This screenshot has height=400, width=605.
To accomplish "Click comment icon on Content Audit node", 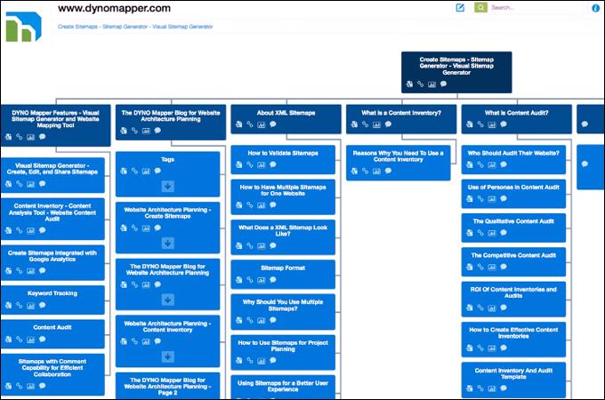I will pos(43,340).
